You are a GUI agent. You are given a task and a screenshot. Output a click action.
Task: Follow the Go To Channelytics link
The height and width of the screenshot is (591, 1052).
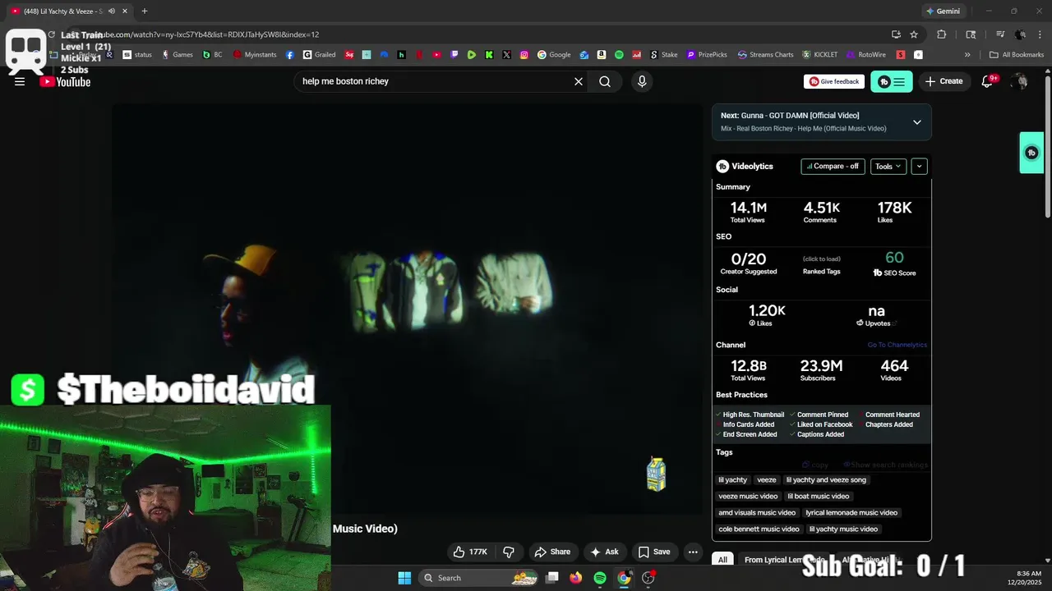[897, 345]
